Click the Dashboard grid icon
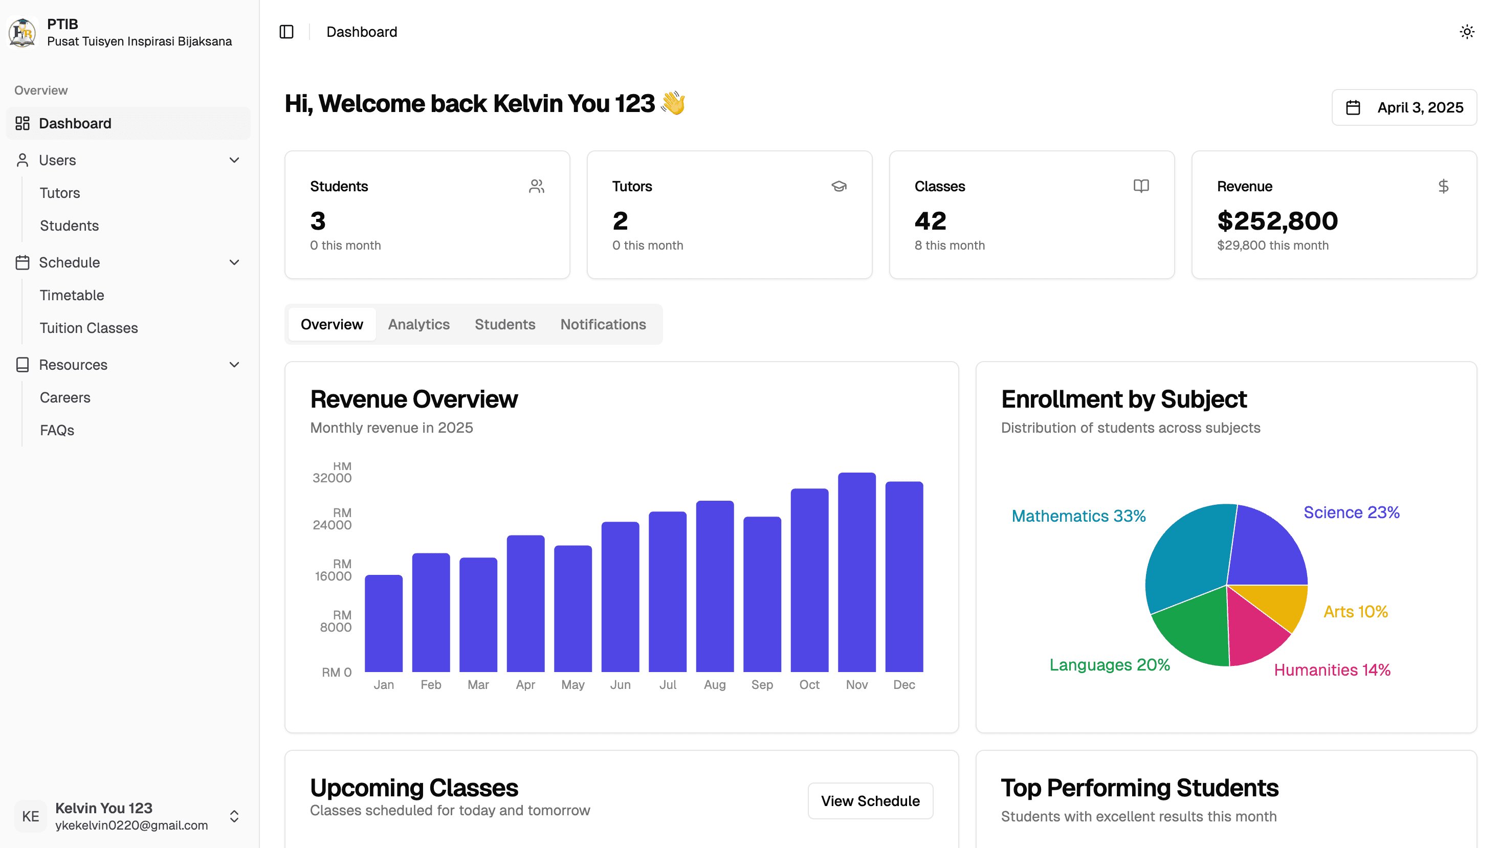 (x=23, y=123)
